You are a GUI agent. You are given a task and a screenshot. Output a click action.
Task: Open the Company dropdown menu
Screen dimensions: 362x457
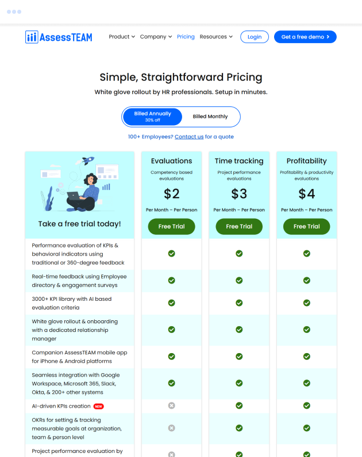[156, 37]
